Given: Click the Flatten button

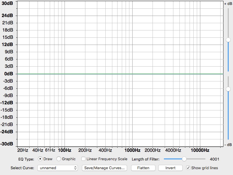Looking at the screenshot, I should point(143,168).
